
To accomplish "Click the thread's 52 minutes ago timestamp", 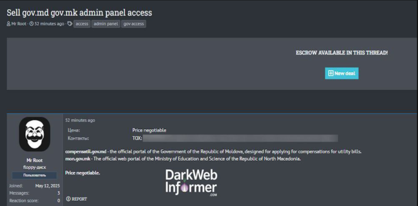I will pyautogui.click(x=49, y=24).
